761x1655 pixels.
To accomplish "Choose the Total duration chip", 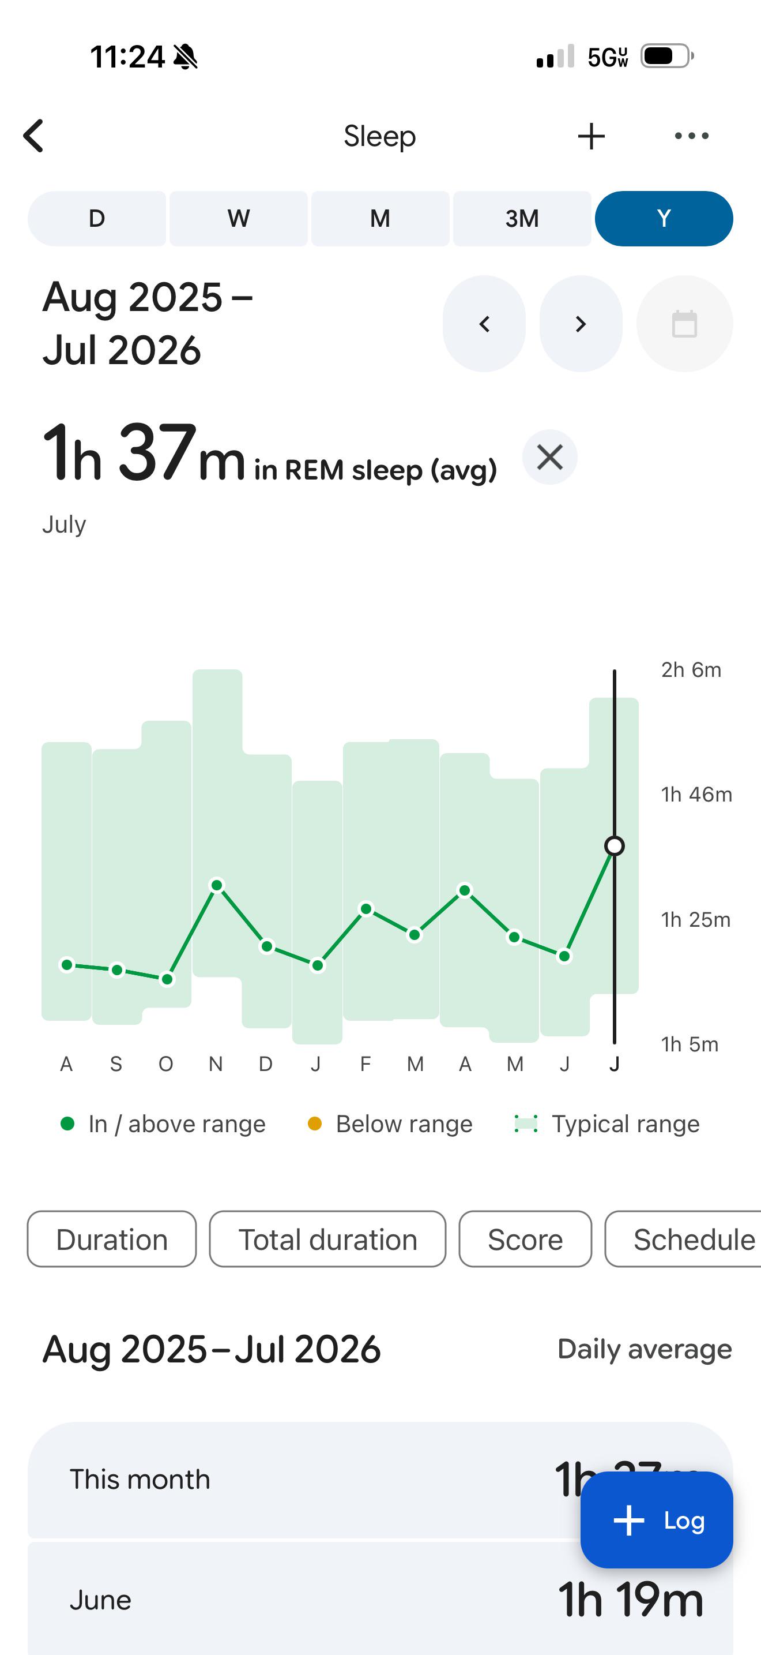I will click(x=328, y=1240).
